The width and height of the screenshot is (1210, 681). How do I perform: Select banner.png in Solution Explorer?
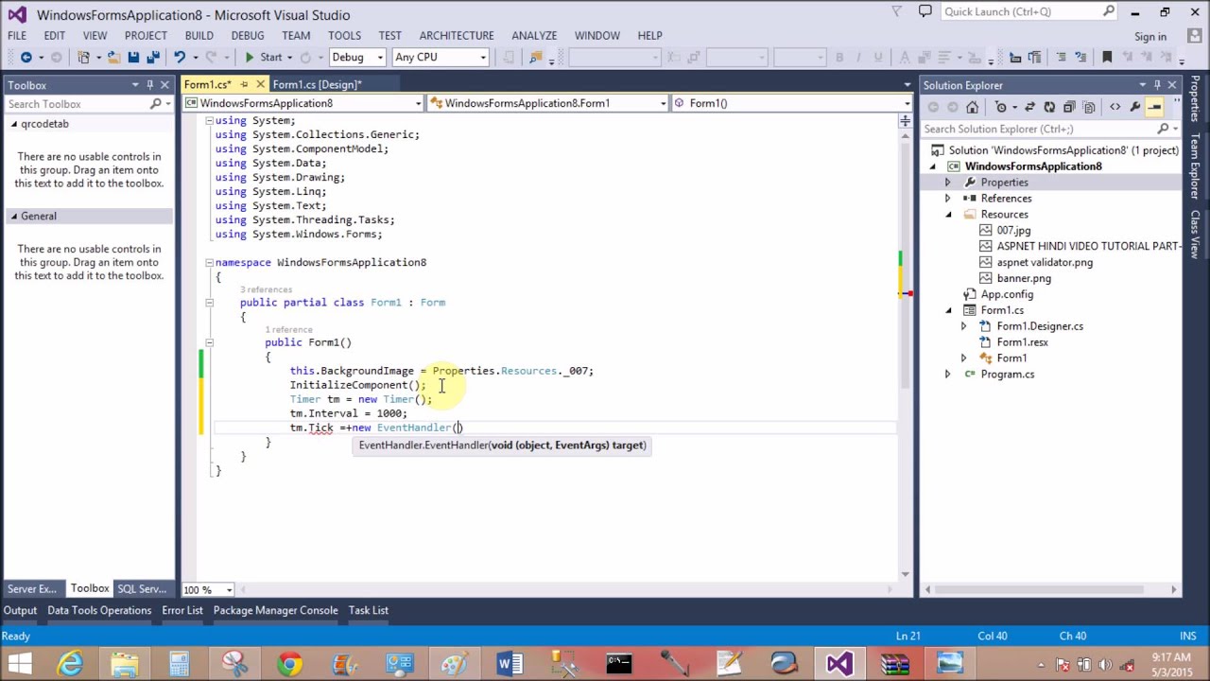pos(1024,279)
